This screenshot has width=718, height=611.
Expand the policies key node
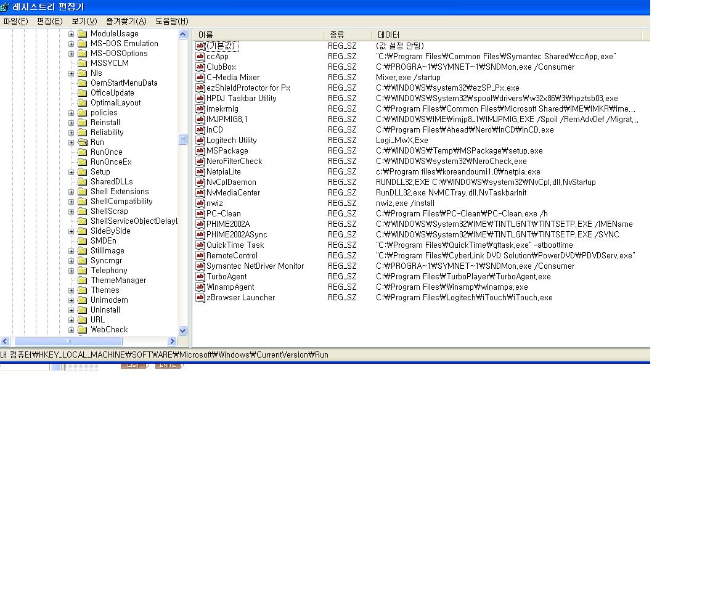pos(71,113)
